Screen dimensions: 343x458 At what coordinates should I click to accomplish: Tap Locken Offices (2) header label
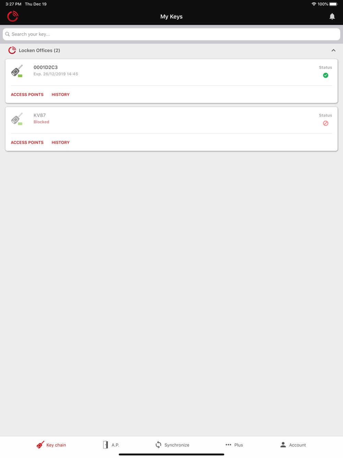(39, 50)
